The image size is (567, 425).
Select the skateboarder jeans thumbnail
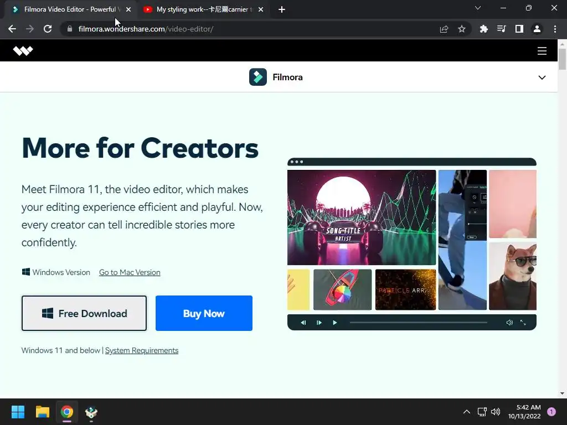click(x=462, y=240)
